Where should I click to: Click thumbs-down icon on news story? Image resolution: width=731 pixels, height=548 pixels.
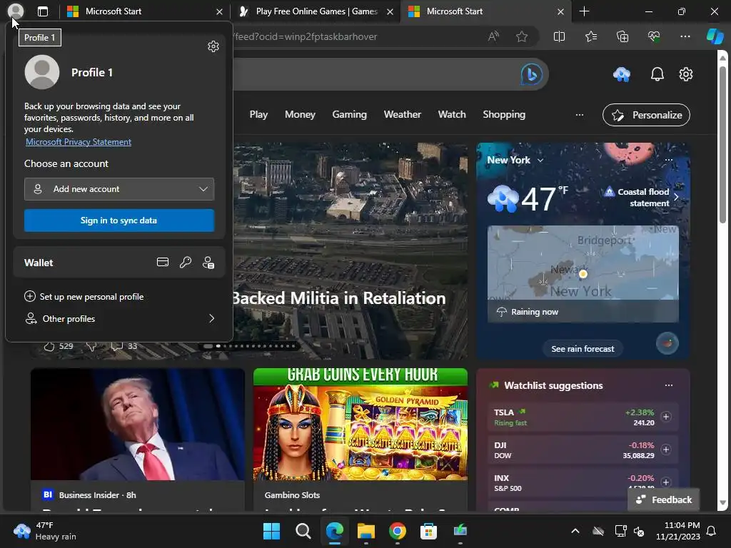click(x=91, y=346)
